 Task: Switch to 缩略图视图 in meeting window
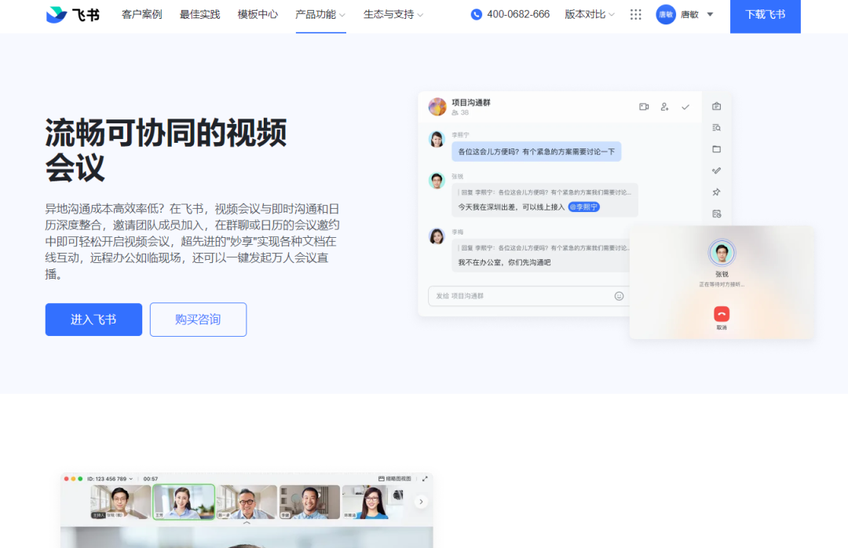395,479
